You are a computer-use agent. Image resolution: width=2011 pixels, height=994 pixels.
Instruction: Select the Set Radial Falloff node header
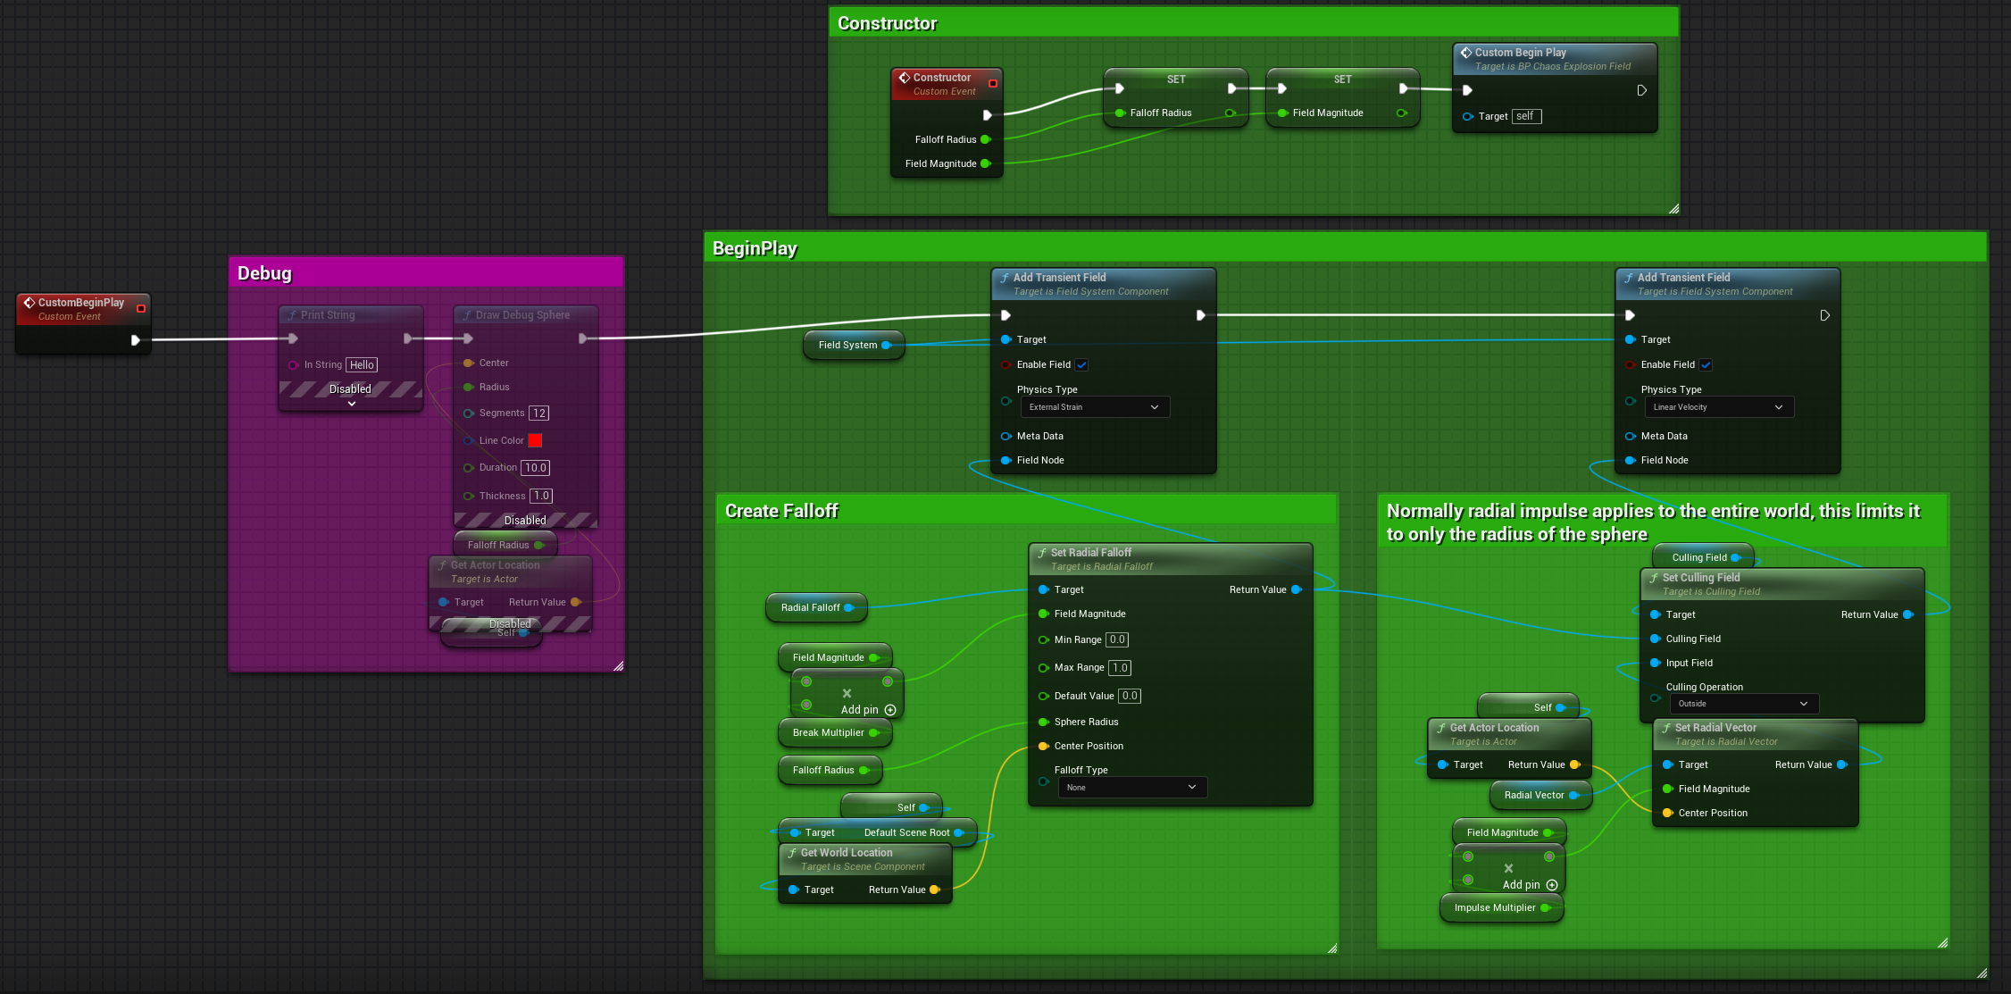coord(1171,559)
